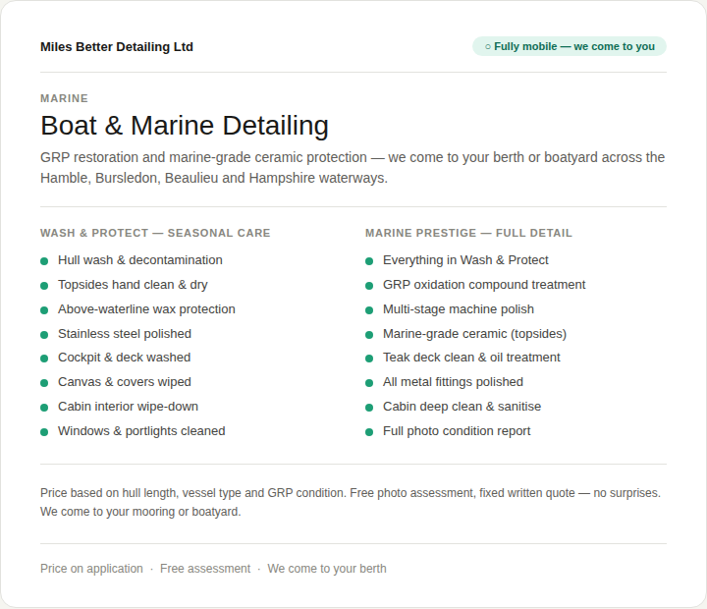Click the 'Price based on hull length' pricing note
This screenshot has height=609, width=707.
(x=351, y=502)
